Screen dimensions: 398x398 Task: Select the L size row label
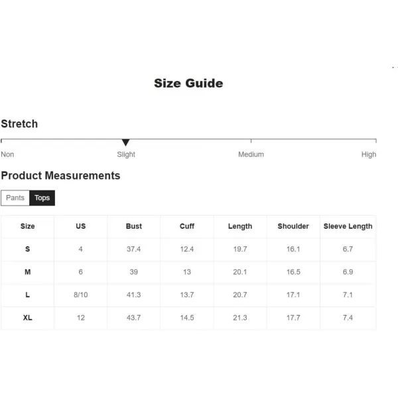(27, 295)
